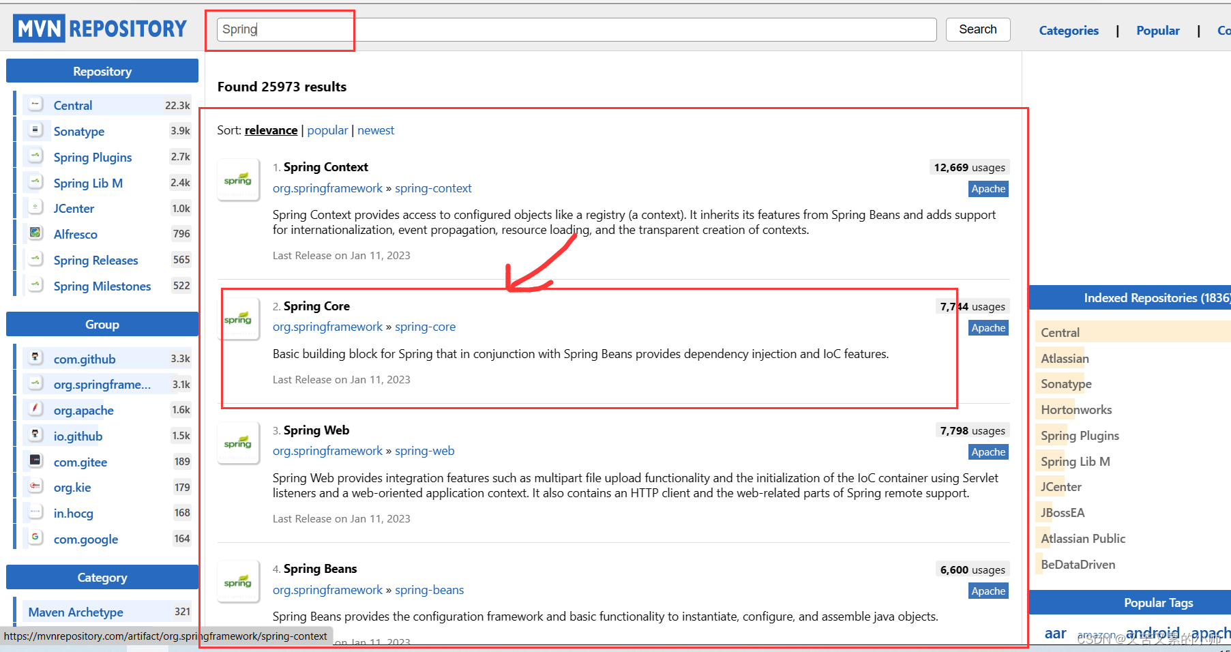Open JBossEA in Indexed Repositories
This screenshot has height=652, width=1231.
tap(1063, 513)
